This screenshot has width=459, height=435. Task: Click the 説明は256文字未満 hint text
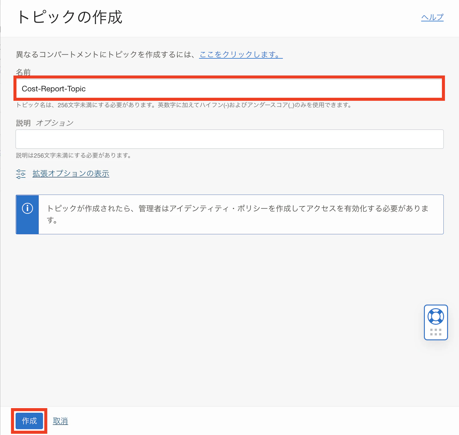74,155
